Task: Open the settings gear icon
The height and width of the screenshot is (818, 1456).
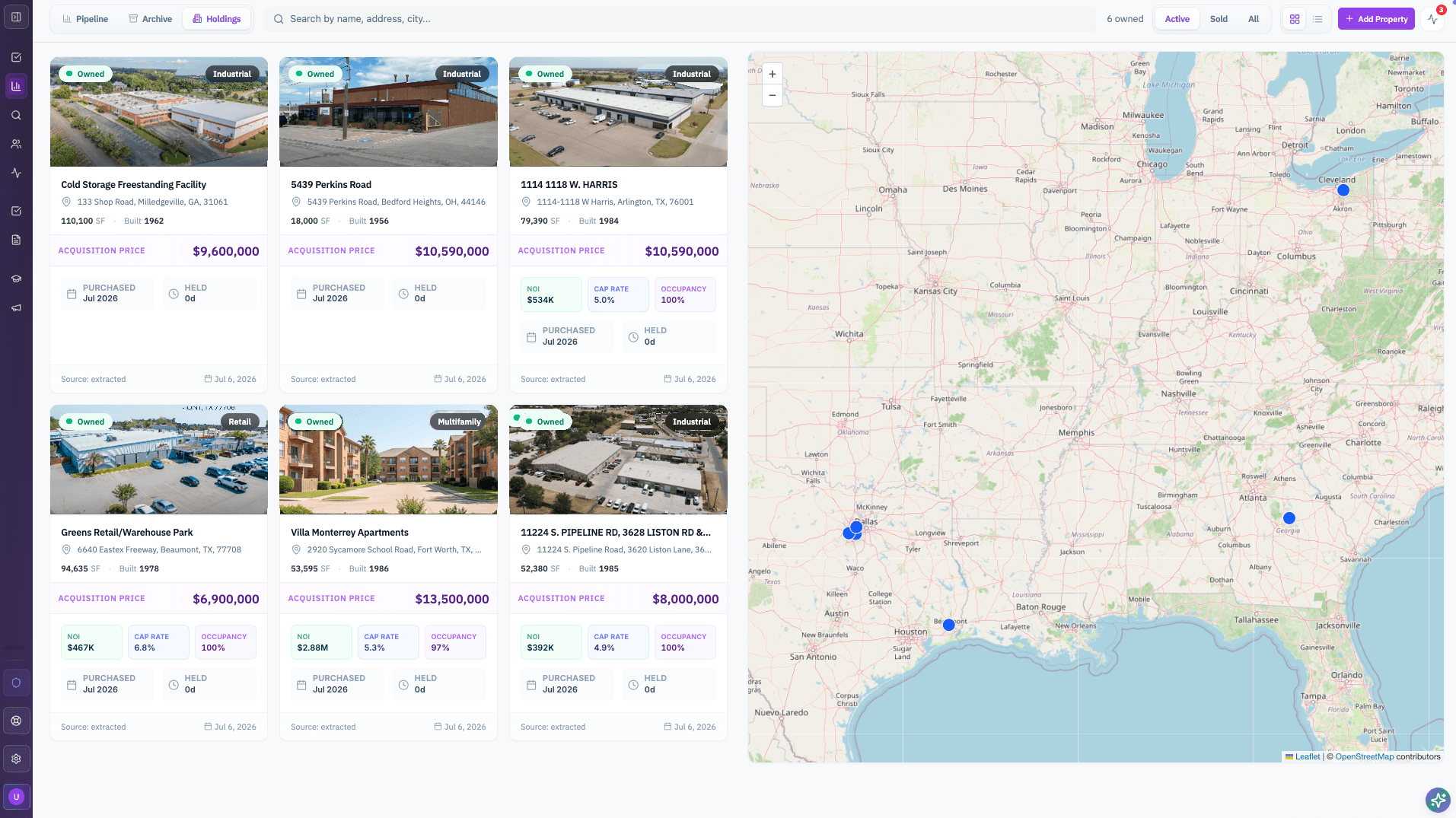Action: tap(16, 759)
